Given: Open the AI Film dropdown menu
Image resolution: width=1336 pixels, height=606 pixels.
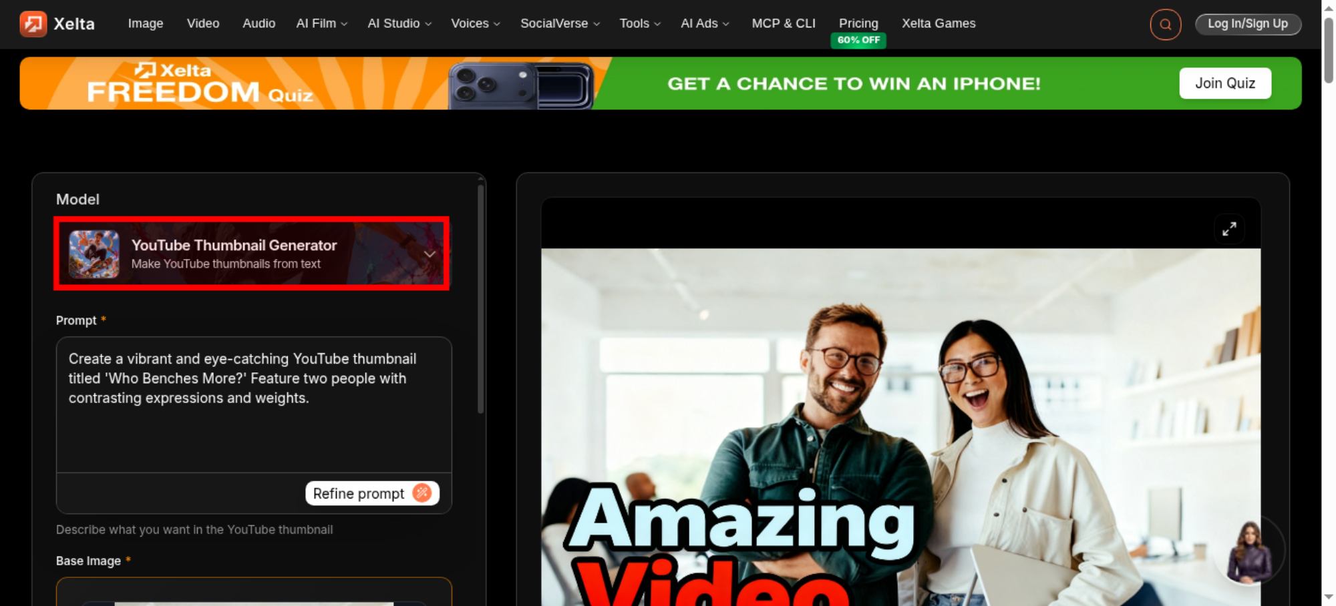Looking at the screenshot, I should [321, 23].
